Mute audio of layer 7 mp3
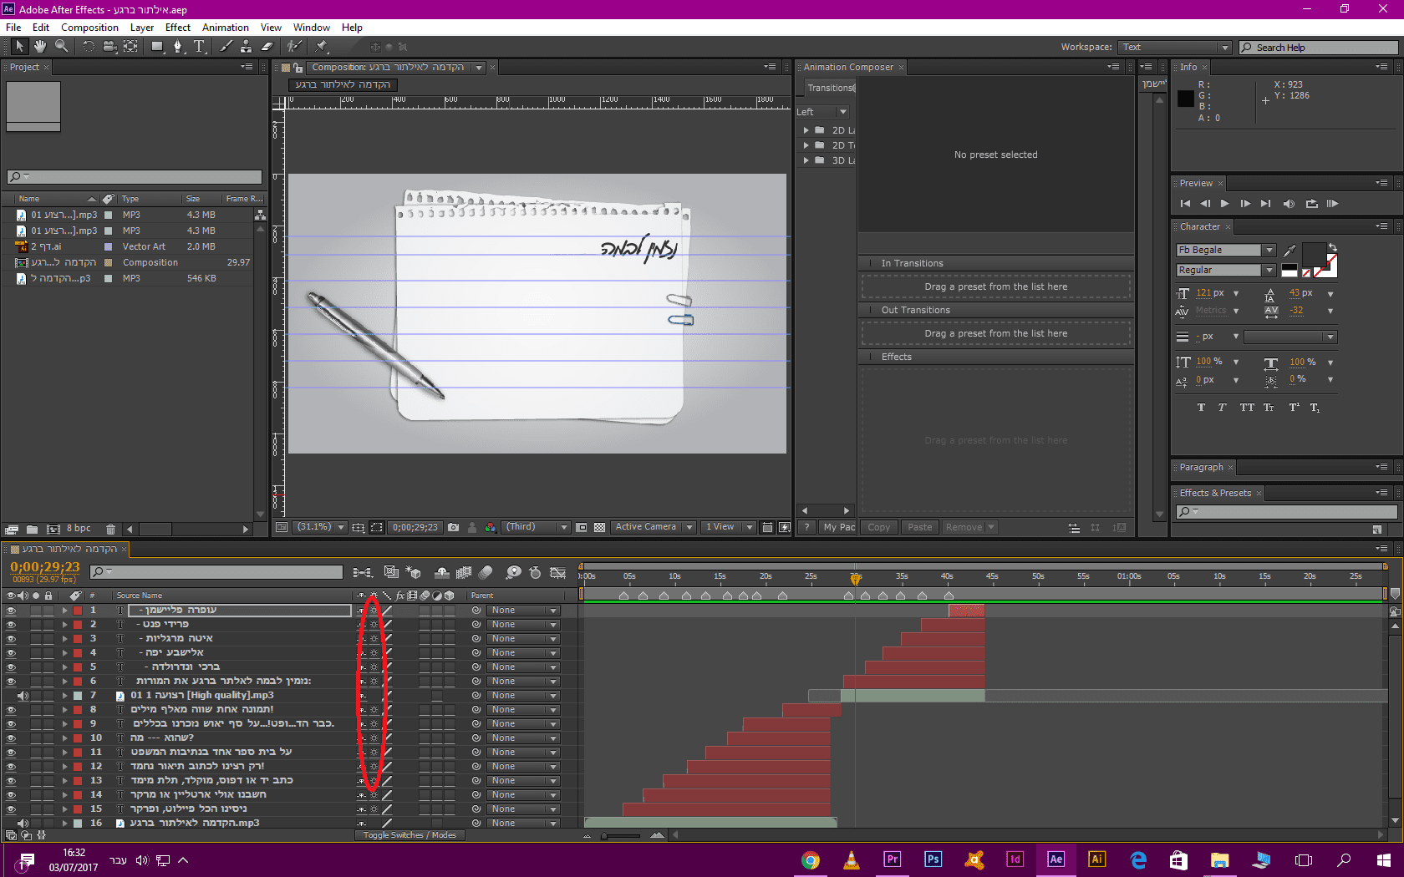1404x877 pixels. click(23, 696)
